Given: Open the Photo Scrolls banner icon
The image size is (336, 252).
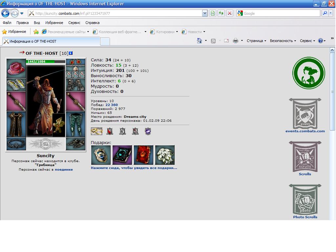Looking at the screenshot, I should (x=305, y=199).
